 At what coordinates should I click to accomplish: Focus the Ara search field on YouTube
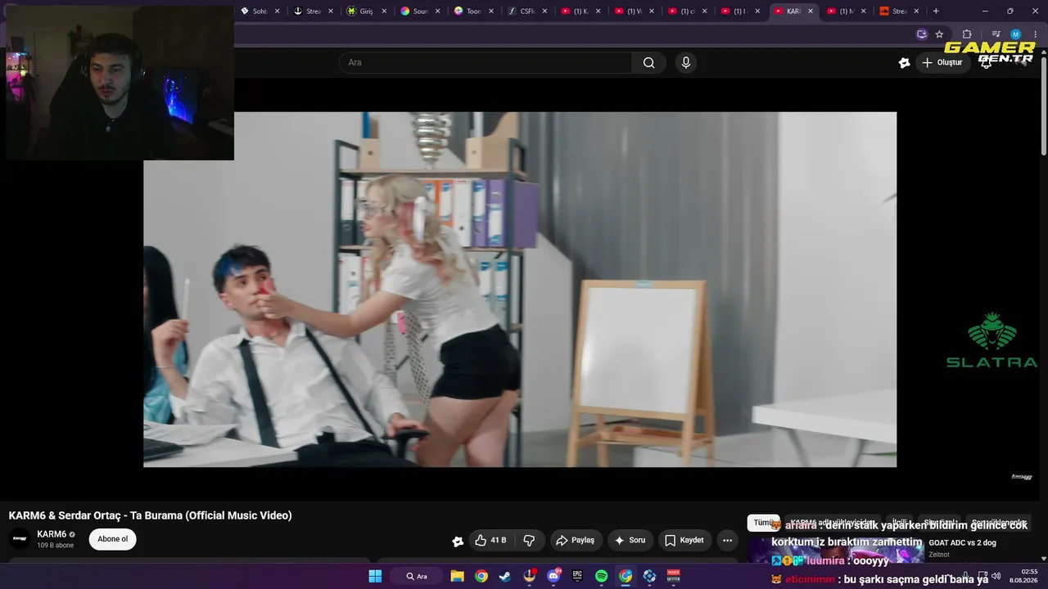coord(486,63)
